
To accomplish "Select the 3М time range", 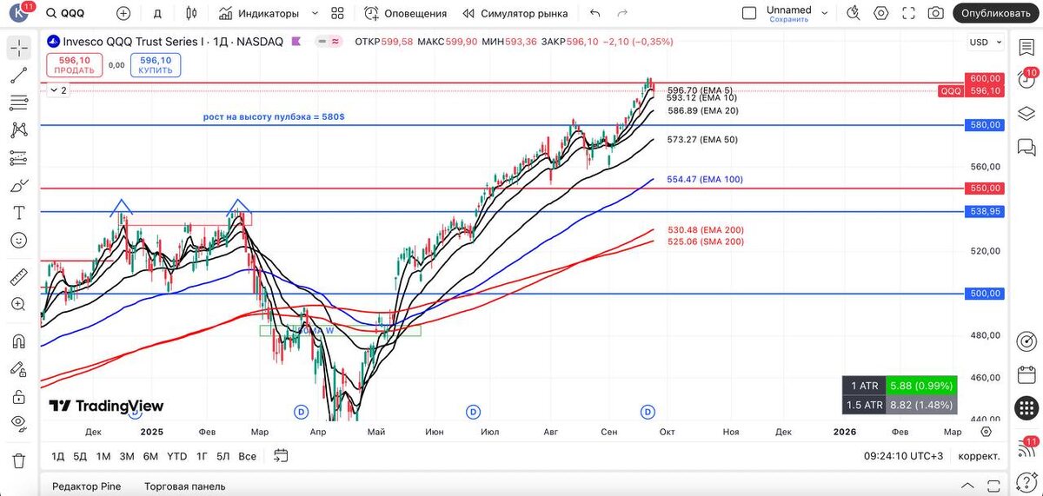I will pyautogui.click(x=127, y=456).
